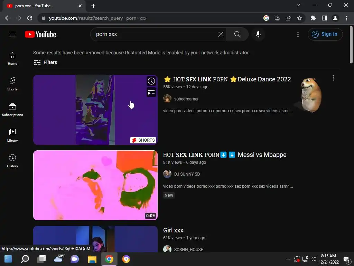
Task: Open the Chrome extensions puzzle icon
Action: [313, 18]
